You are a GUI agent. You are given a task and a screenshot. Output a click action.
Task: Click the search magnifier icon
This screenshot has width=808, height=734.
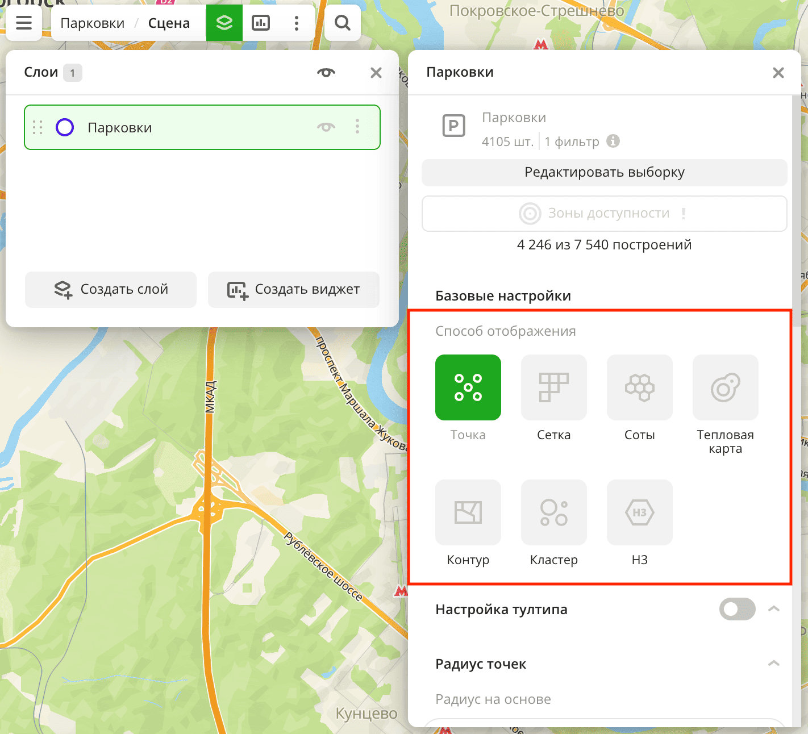(x=342, y=23)
